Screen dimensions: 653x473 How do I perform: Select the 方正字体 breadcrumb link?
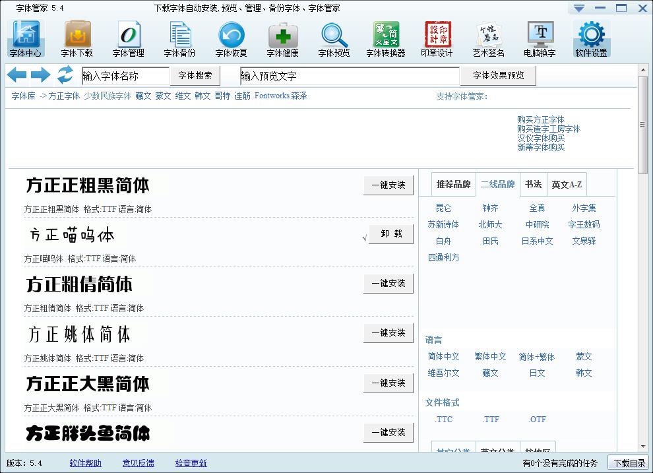(64, 96)
